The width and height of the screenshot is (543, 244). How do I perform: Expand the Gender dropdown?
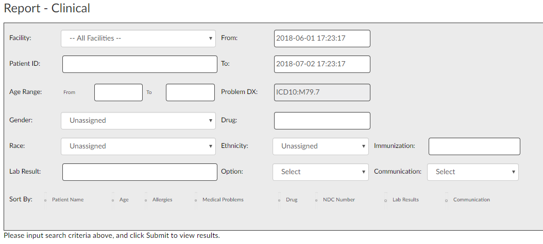click(x=138, y=120)
